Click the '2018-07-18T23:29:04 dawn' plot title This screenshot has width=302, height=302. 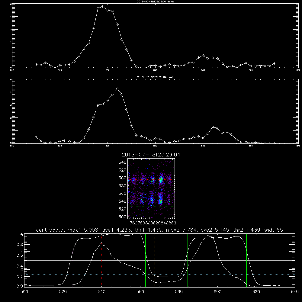coord(155,1)
